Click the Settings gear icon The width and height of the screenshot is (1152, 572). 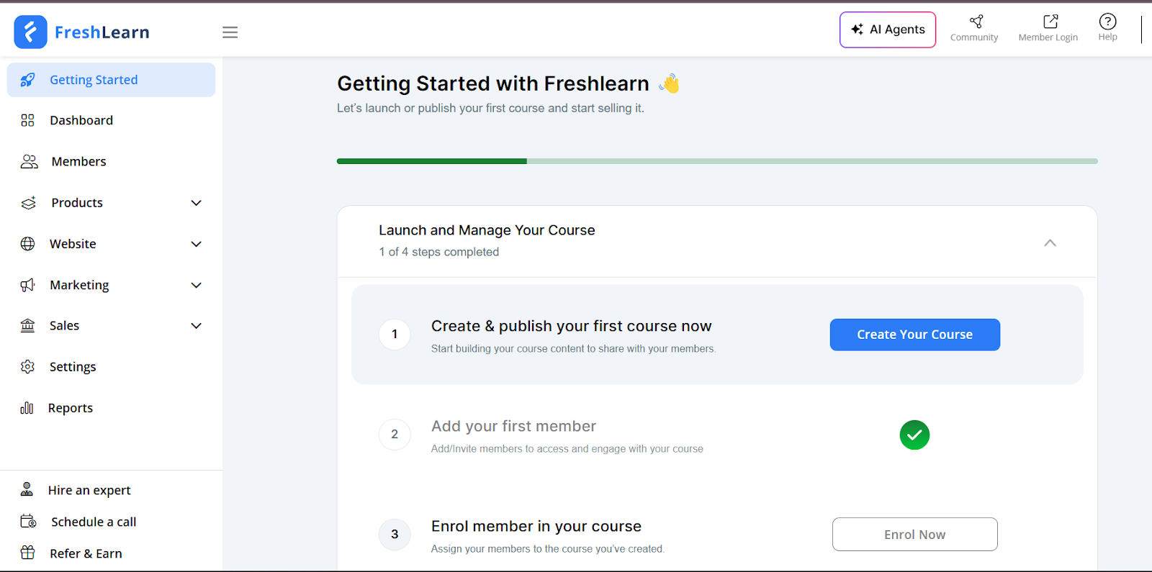(28, 367)
